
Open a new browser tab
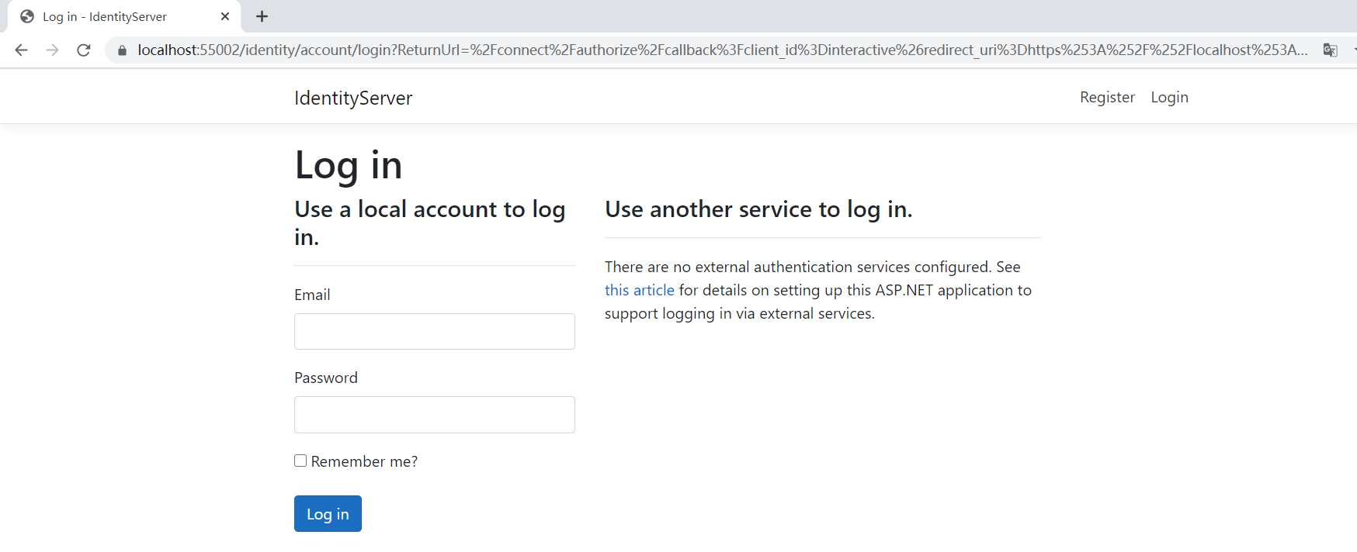coord(262,16)
